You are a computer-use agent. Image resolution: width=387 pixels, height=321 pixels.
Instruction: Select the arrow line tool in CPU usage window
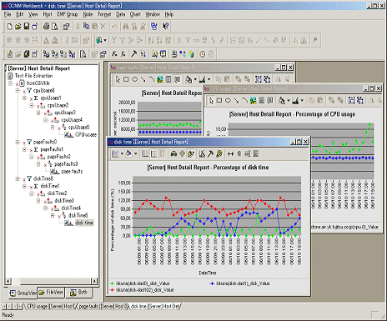click(x=236, y=100)
